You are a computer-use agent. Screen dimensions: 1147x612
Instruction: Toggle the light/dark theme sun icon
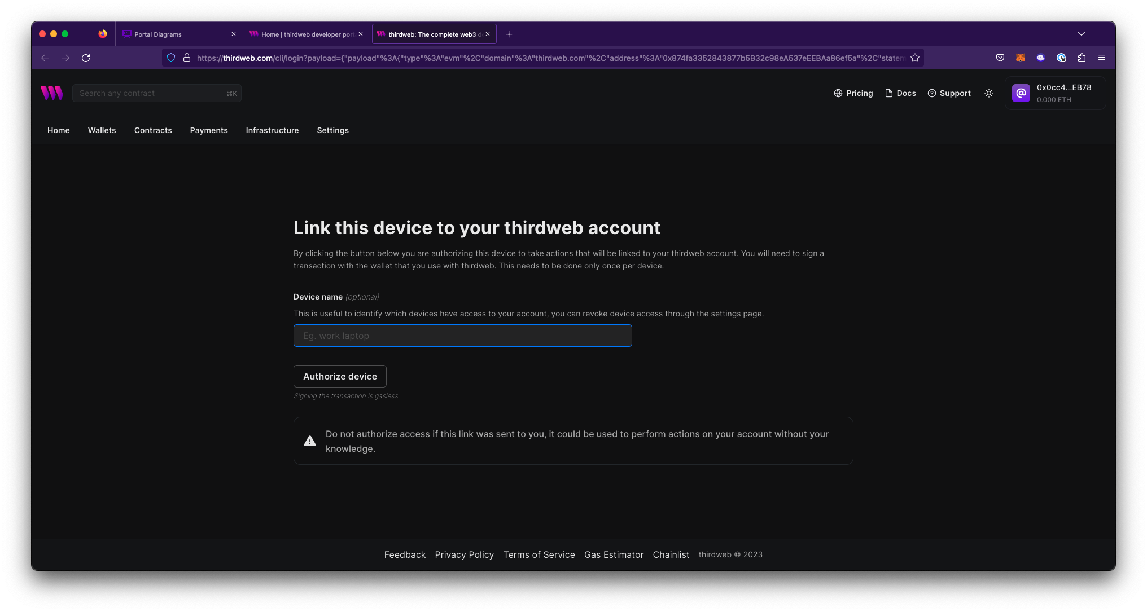click(988, 93)
